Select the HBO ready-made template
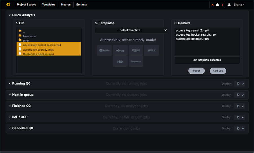Viewport: 254px width, 153px height. click(120, 62)
